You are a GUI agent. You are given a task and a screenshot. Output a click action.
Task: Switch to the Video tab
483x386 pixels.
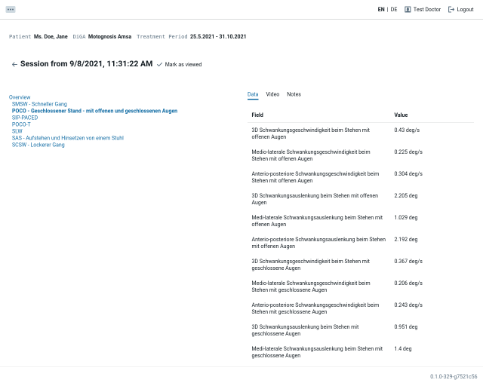272,94
